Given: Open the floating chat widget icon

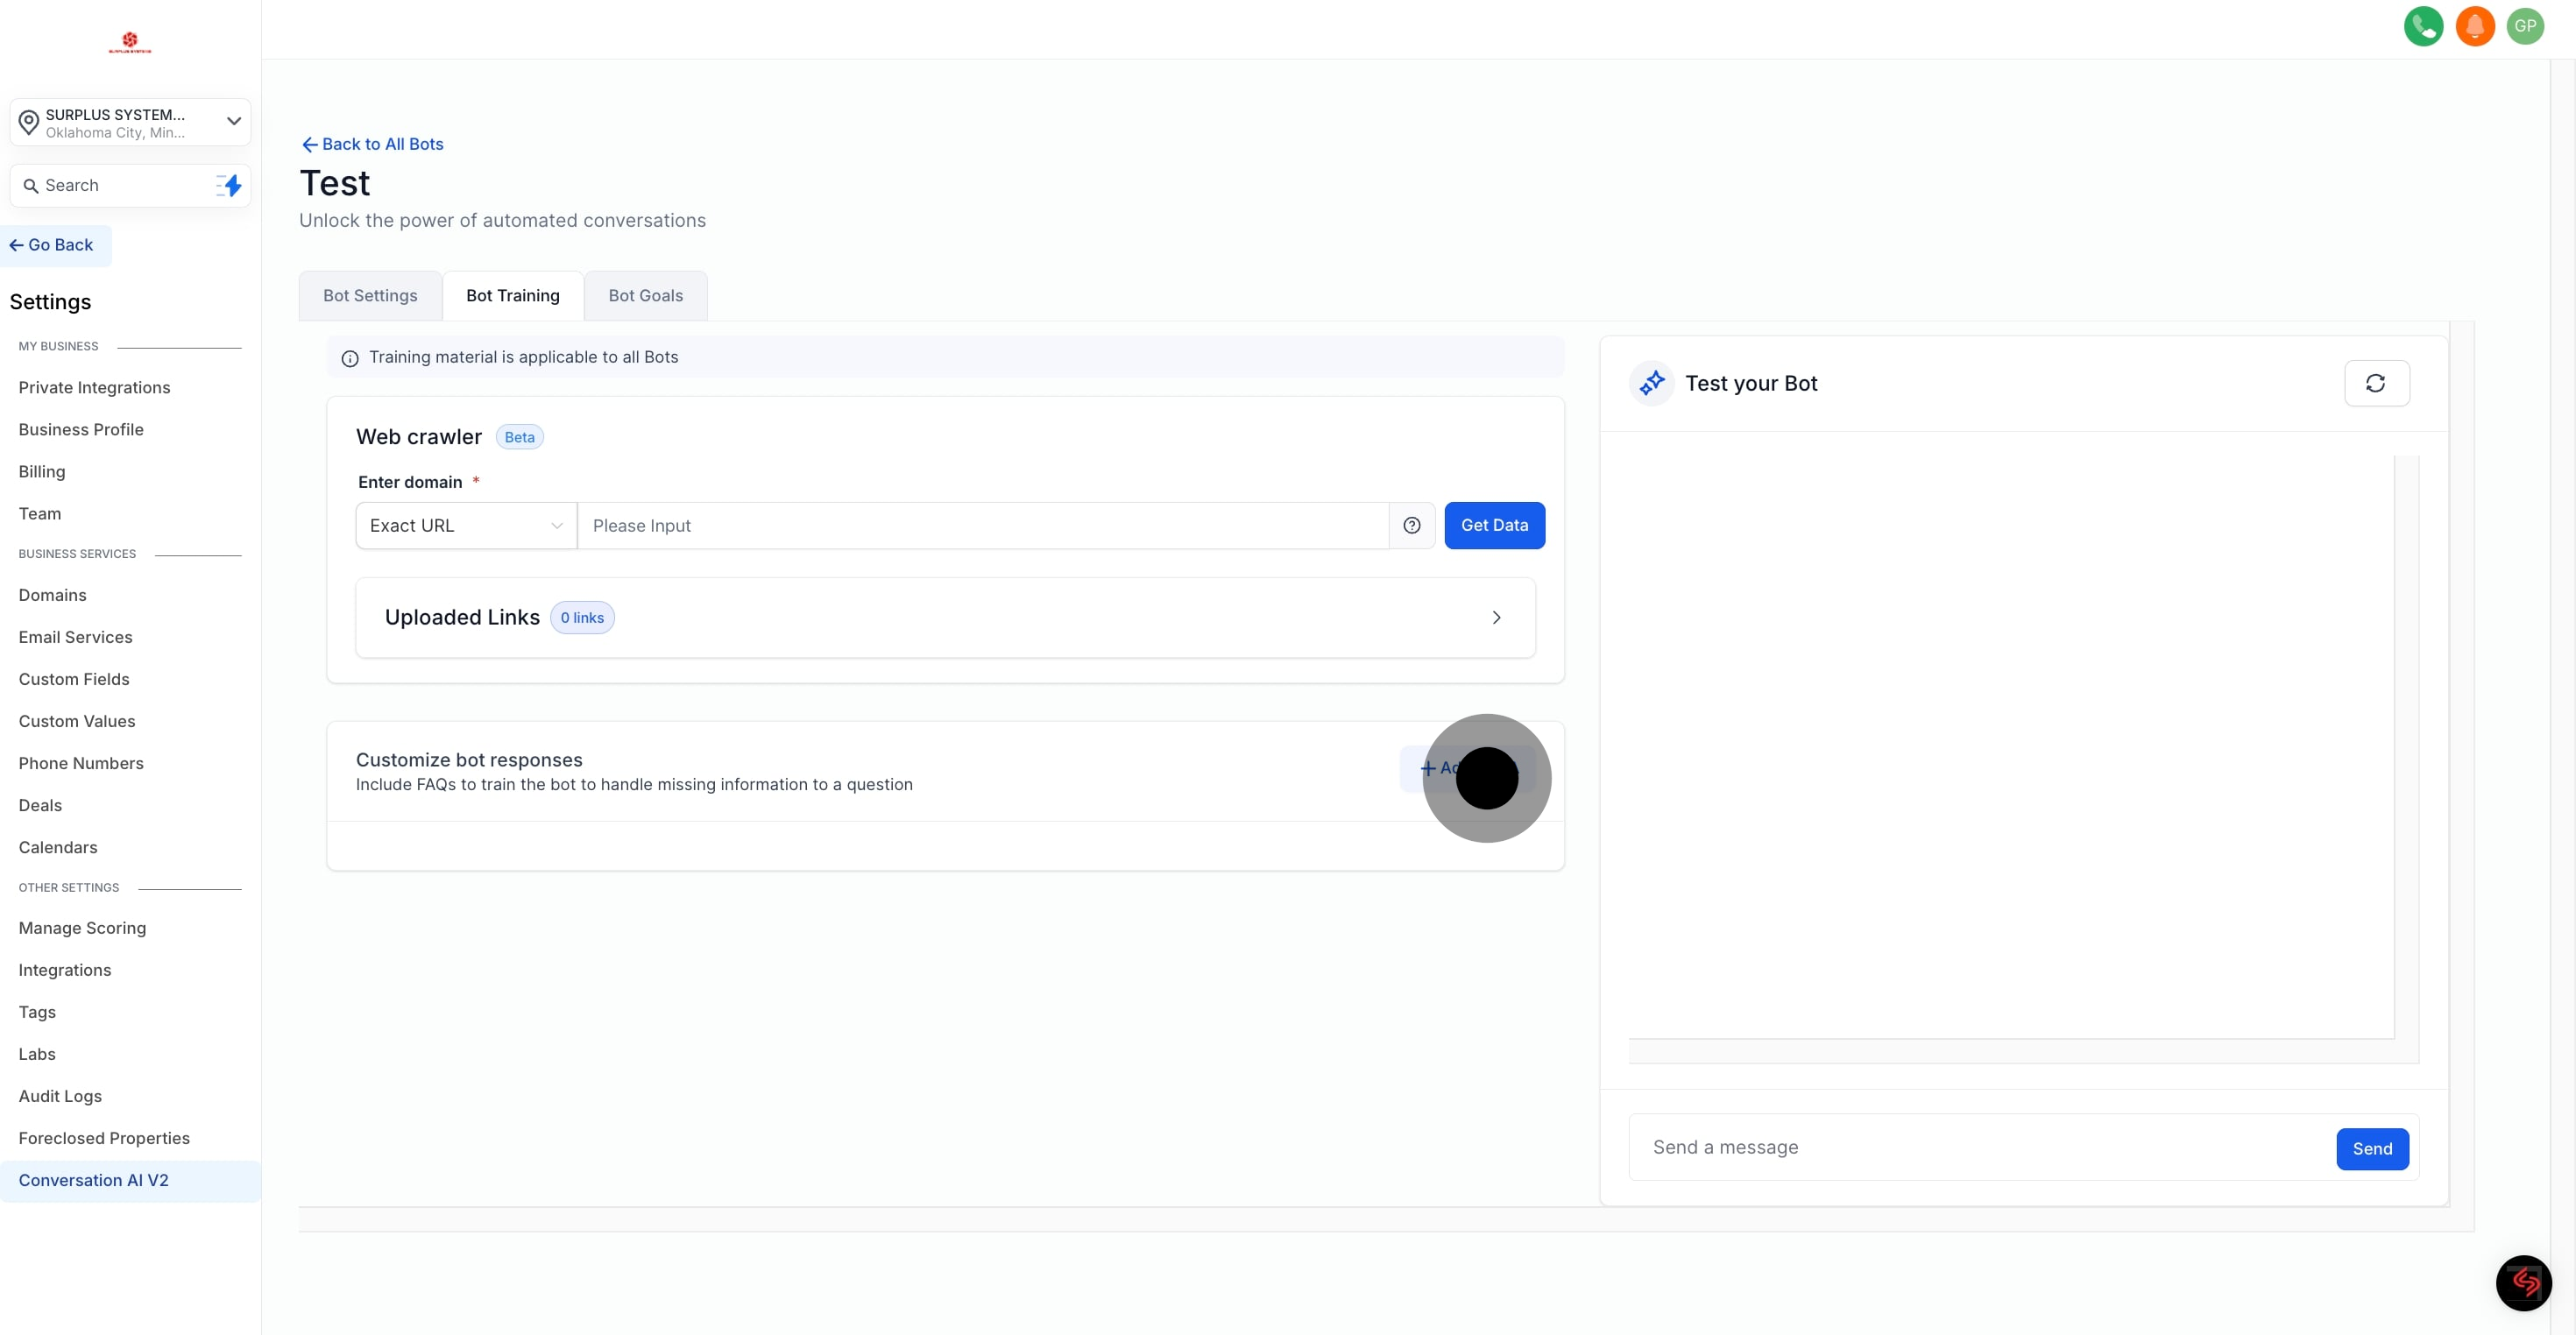Looking at the screenshot, I should [2523, 1282].
